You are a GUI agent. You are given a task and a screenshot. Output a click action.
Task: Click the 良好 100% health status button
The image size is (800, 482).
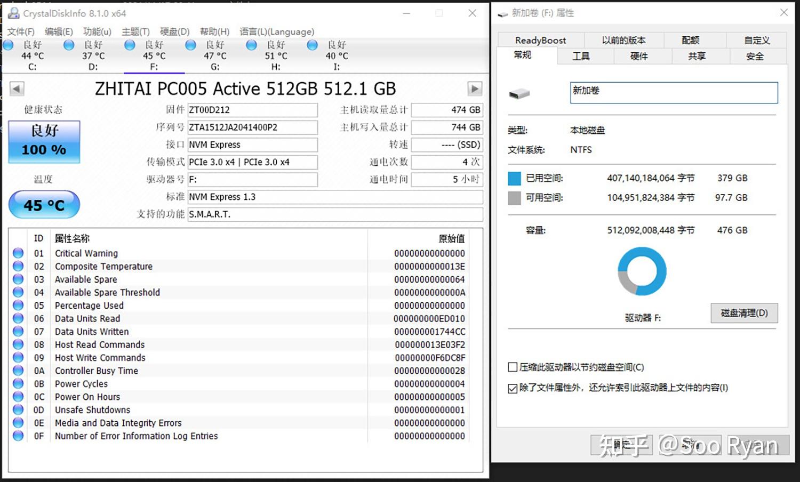coord(44,141)
